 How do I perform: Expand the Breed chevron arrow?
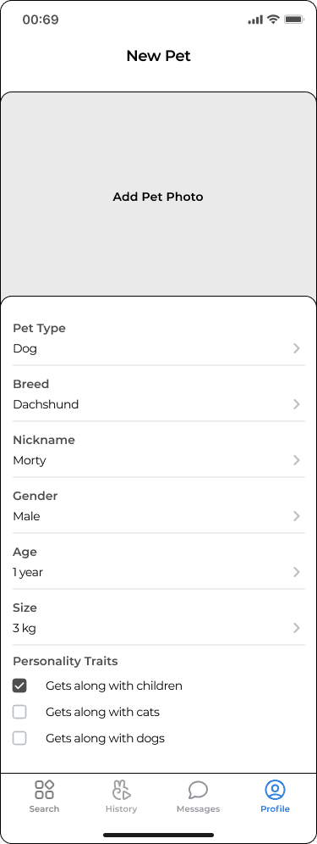click(x=297, y=404)
